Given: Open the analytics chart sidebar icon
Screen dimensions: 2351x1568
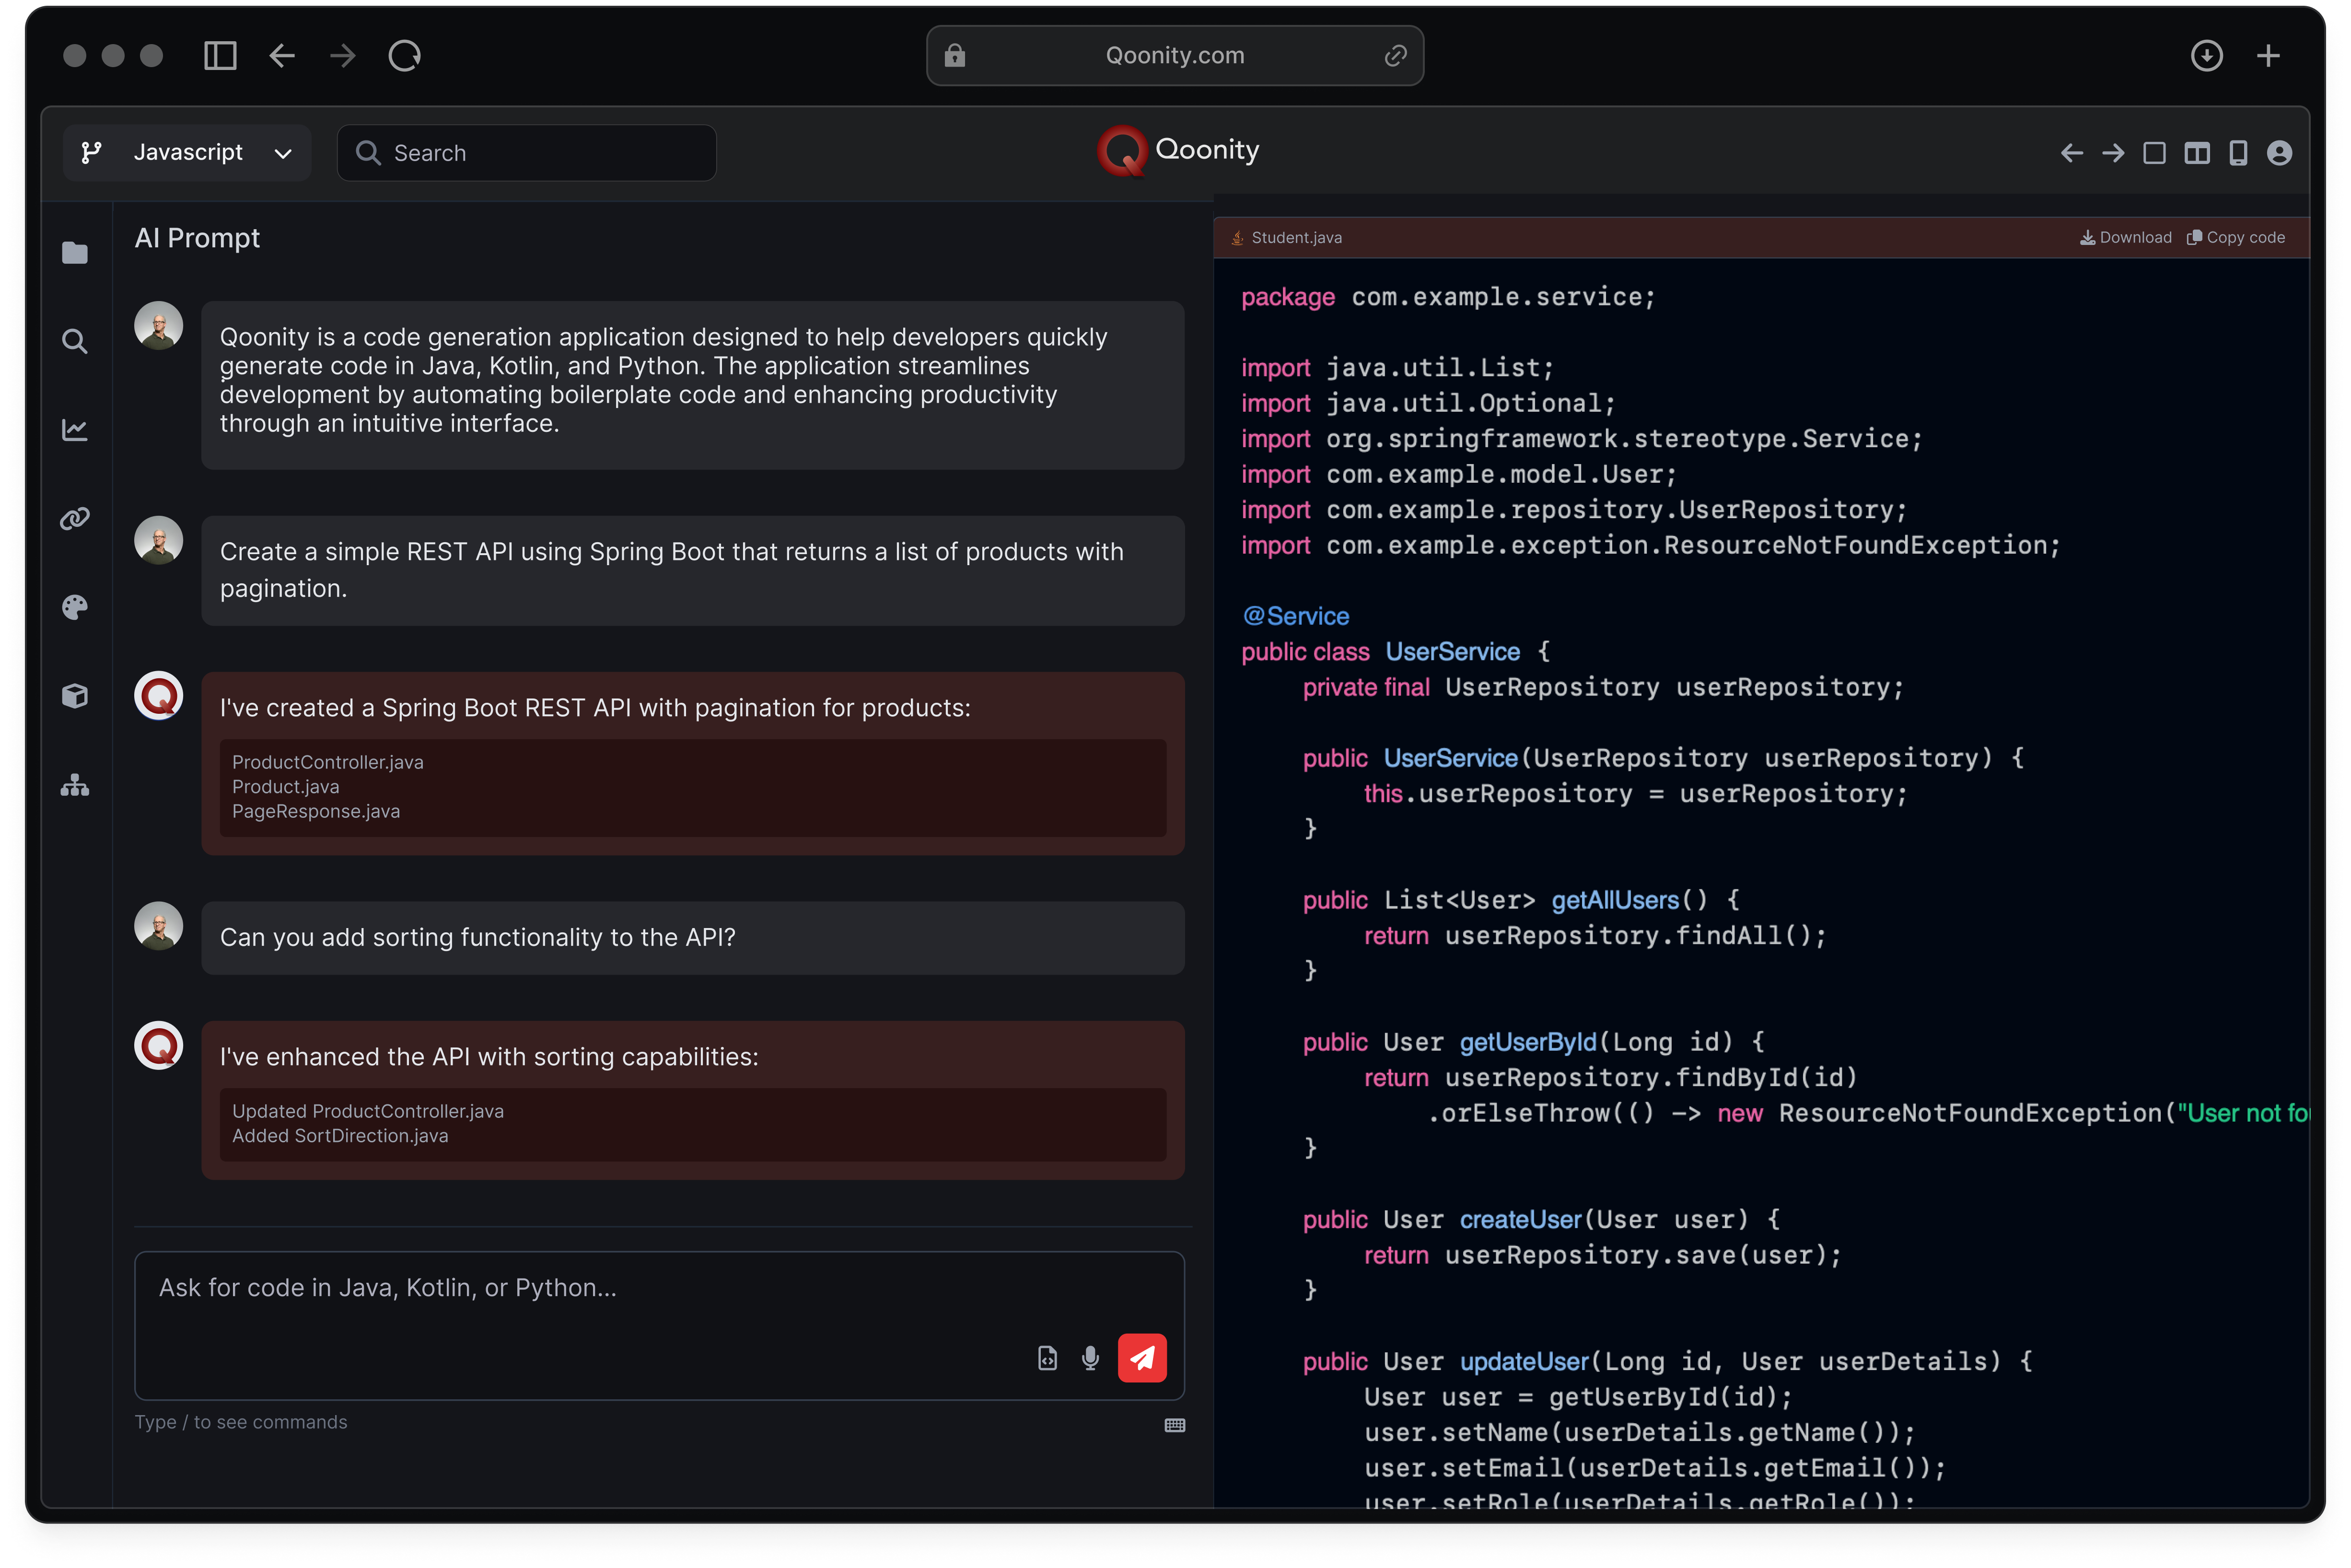Looking at the screenshot, I should (75, 430).
